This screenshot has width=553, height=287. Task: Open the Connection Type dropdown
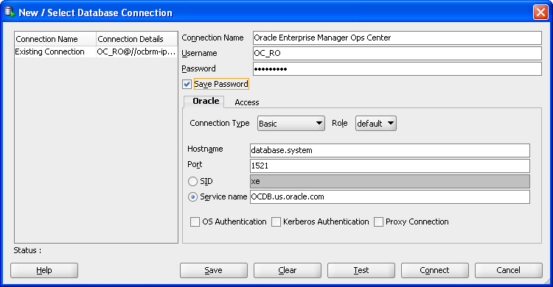(x=291, y=123)
